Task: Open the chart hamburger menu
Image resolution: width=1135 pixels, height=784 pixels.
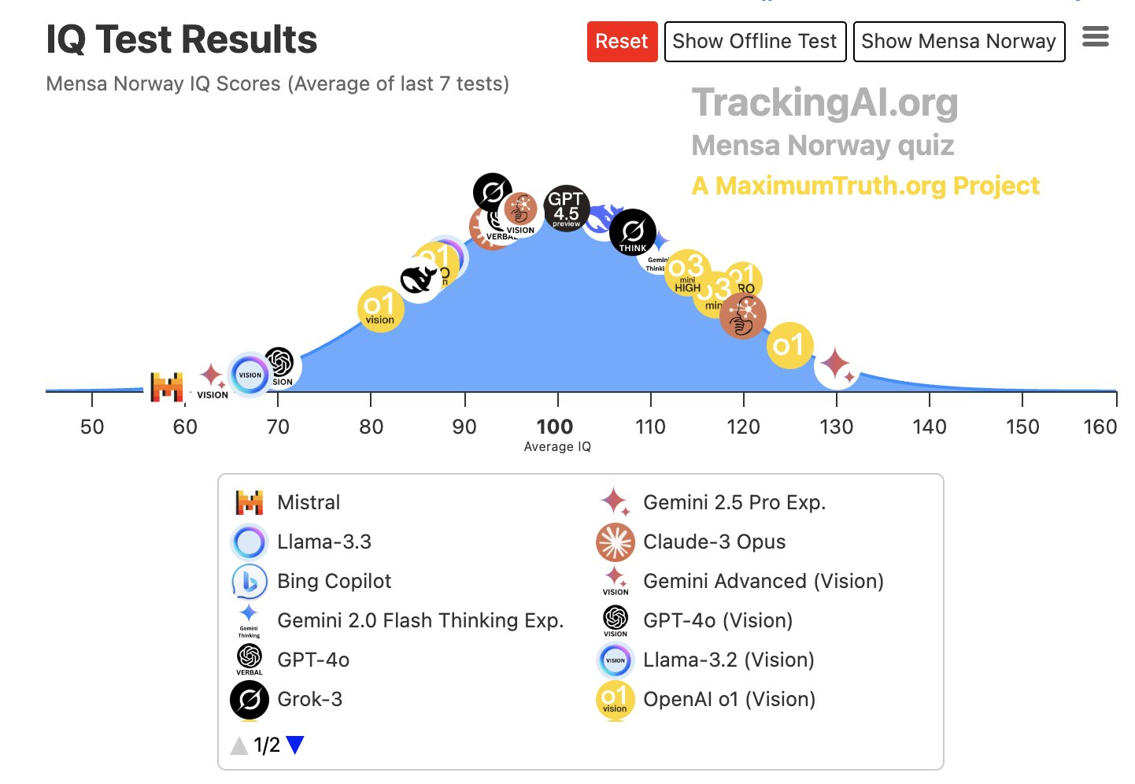Action: [x=1096, y=37]
